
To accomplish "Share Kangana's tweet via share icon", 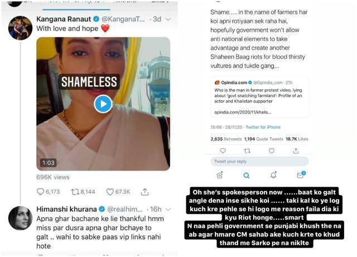I will pyautogui.click(x=144, y=192).
